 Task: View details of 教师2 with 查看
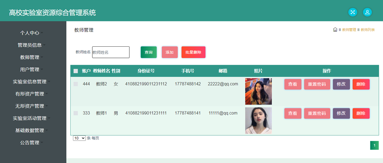tap(292, 85)
